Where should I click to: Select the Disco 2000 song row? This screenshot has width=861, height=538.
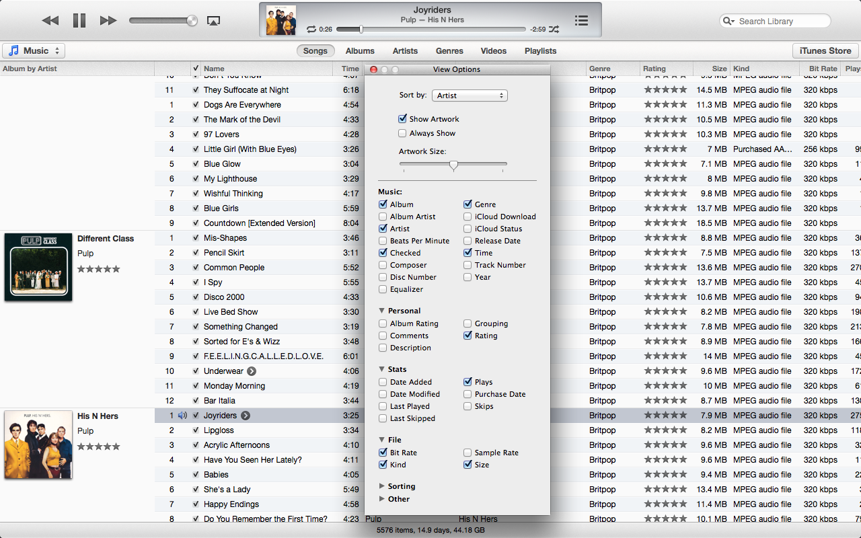[508, 297]
